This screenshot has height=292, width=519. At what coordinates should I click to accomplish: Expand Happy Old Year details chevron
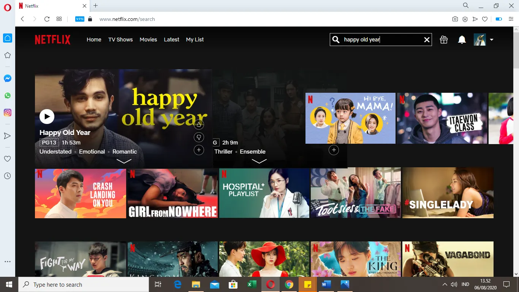point(124,161)
